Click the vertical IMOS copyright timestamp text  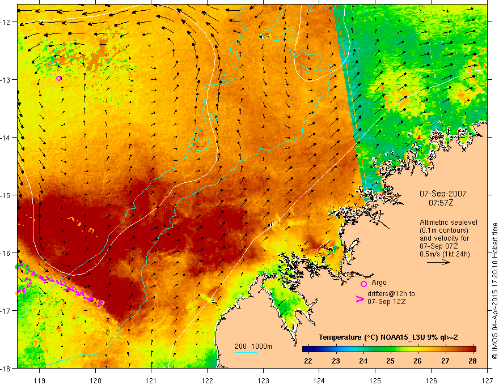[x=494, y=291]
